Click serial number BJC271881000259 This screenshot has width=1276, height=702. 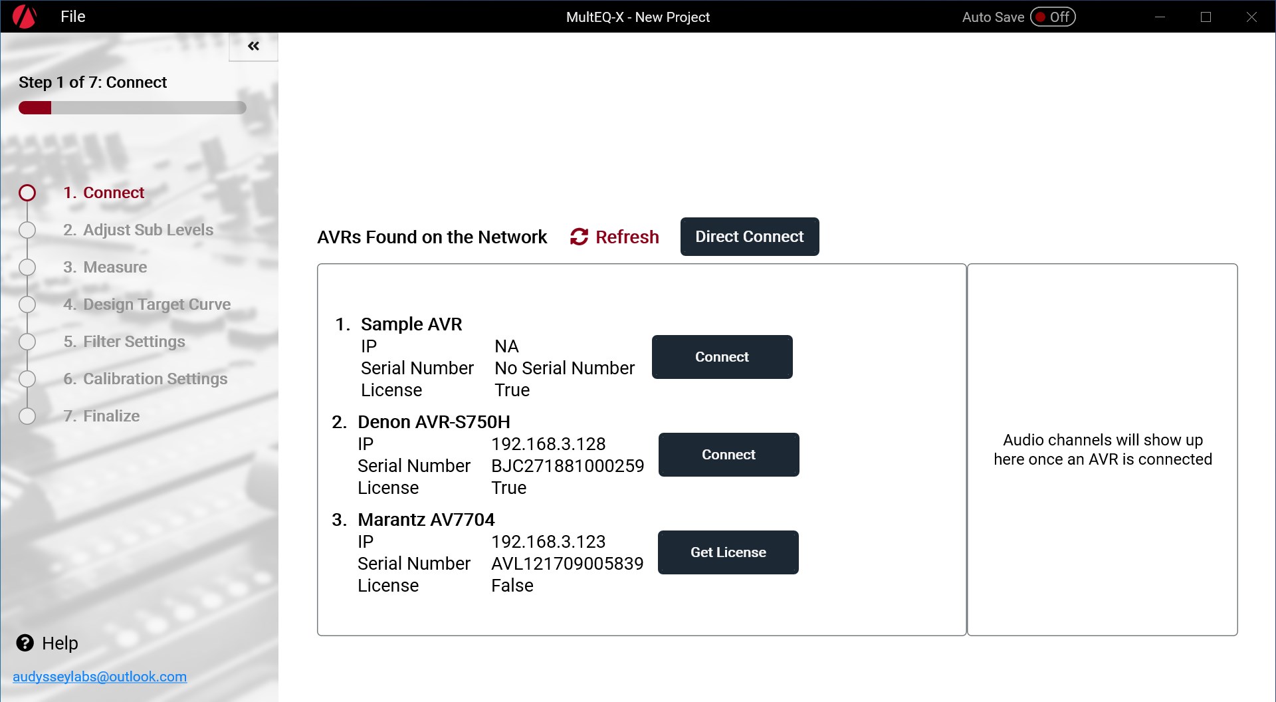(568, 466)
